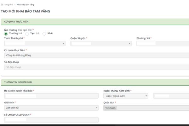Click the Cơ quan thực hiện field
Screen dimensions: 189x126
[94, 55]
